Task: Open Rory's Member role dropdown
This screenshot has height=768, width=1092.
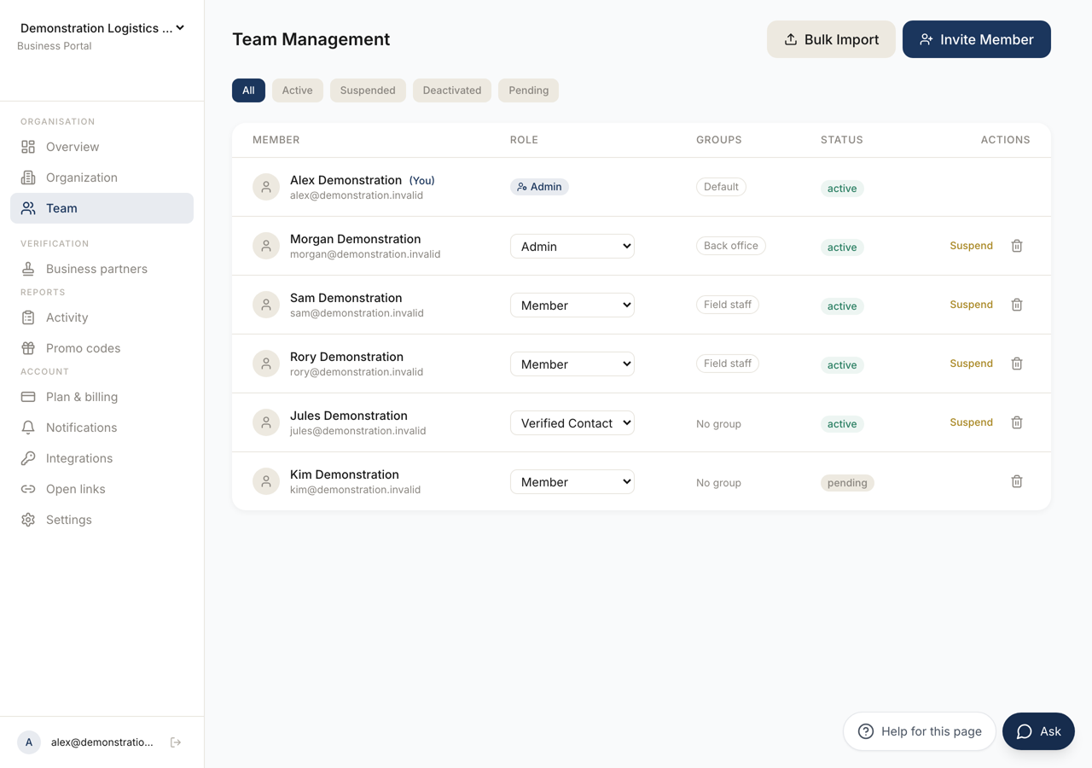Action: [x=572, y=364]
